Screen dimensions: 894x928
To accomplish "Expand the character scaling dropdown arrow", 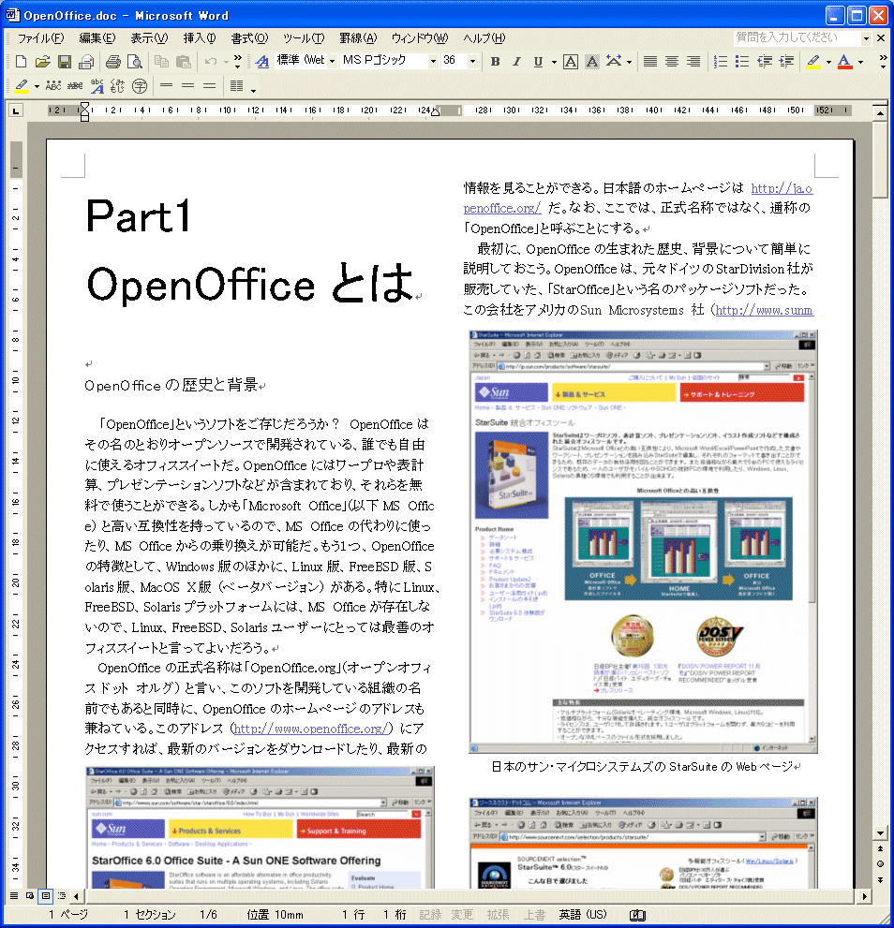I will click(x=629, y=61).
